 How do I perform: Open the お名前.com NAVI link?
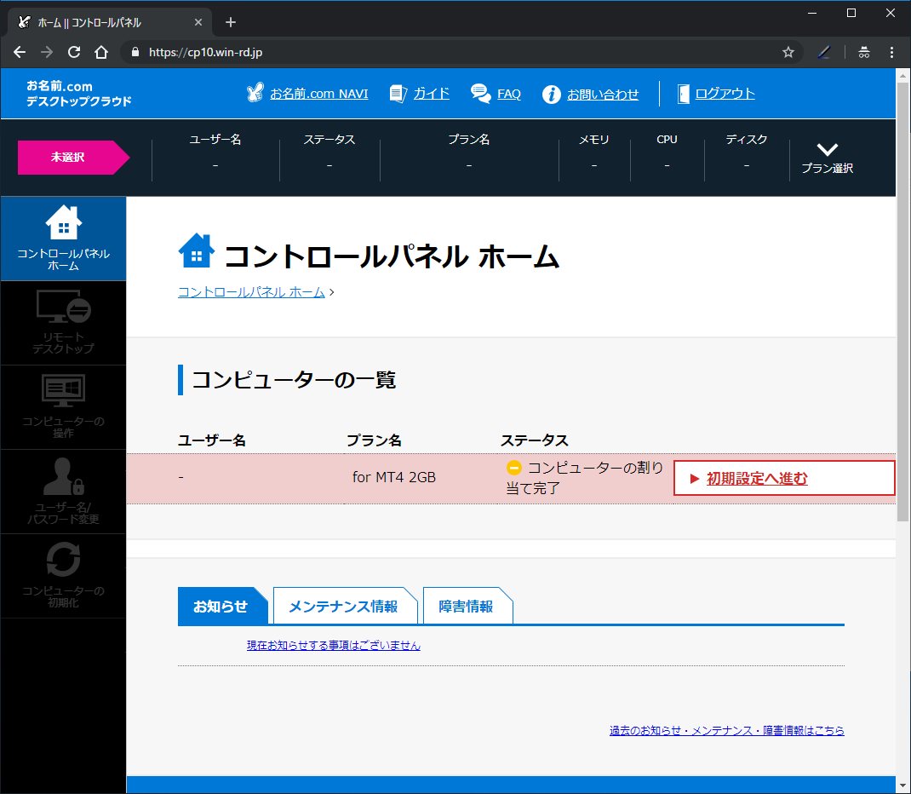click(319, 94)
